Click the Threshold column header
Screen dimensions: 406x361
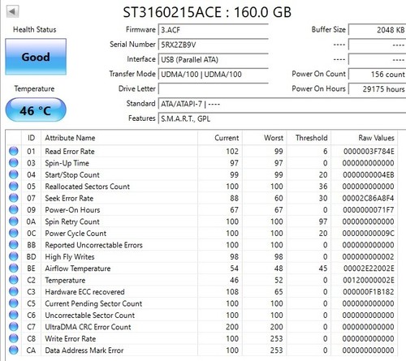click(309, 138)
